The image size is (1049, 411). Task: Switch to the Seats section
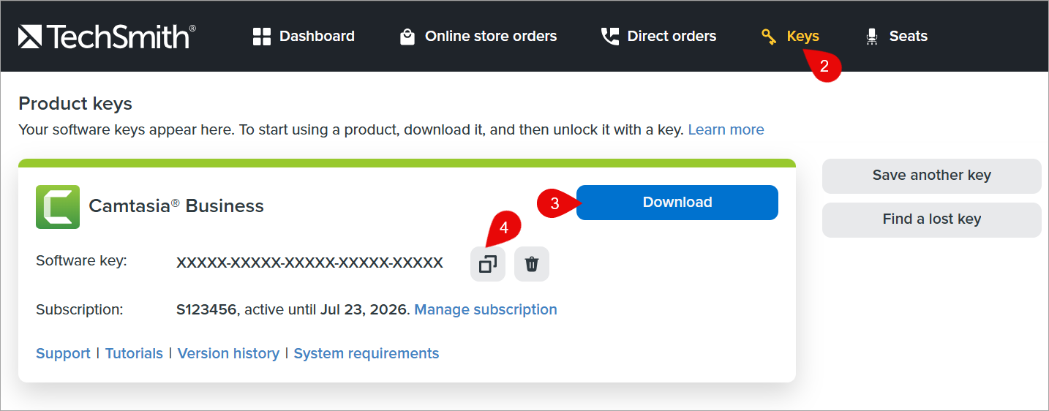point(908,36)
